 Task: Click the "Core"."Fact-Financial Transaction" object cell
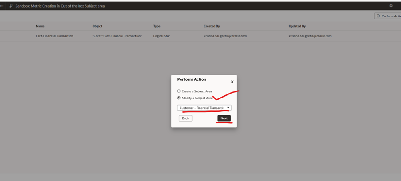point(117,36)
